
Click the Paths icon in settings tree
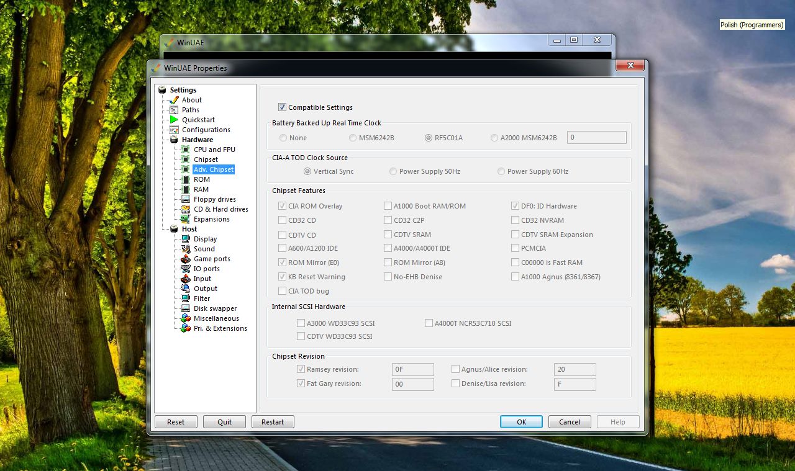pos(174,110)
